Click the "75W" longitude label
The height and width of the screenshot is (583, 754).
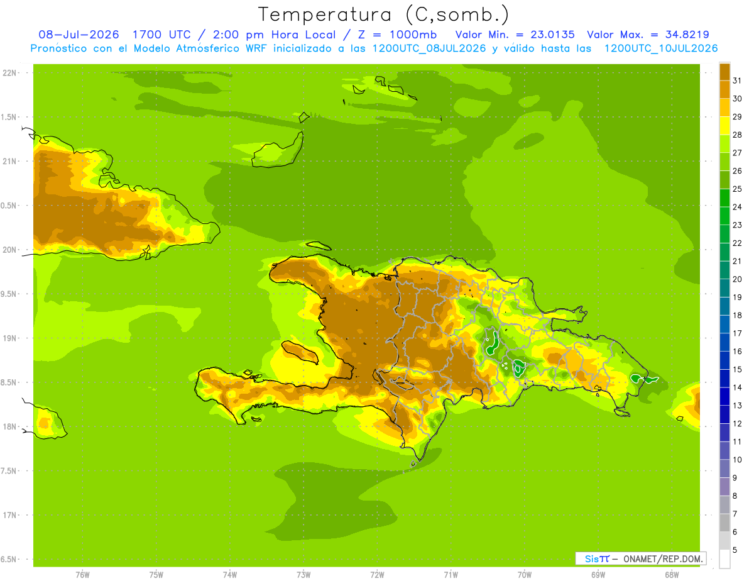point(156,574)
